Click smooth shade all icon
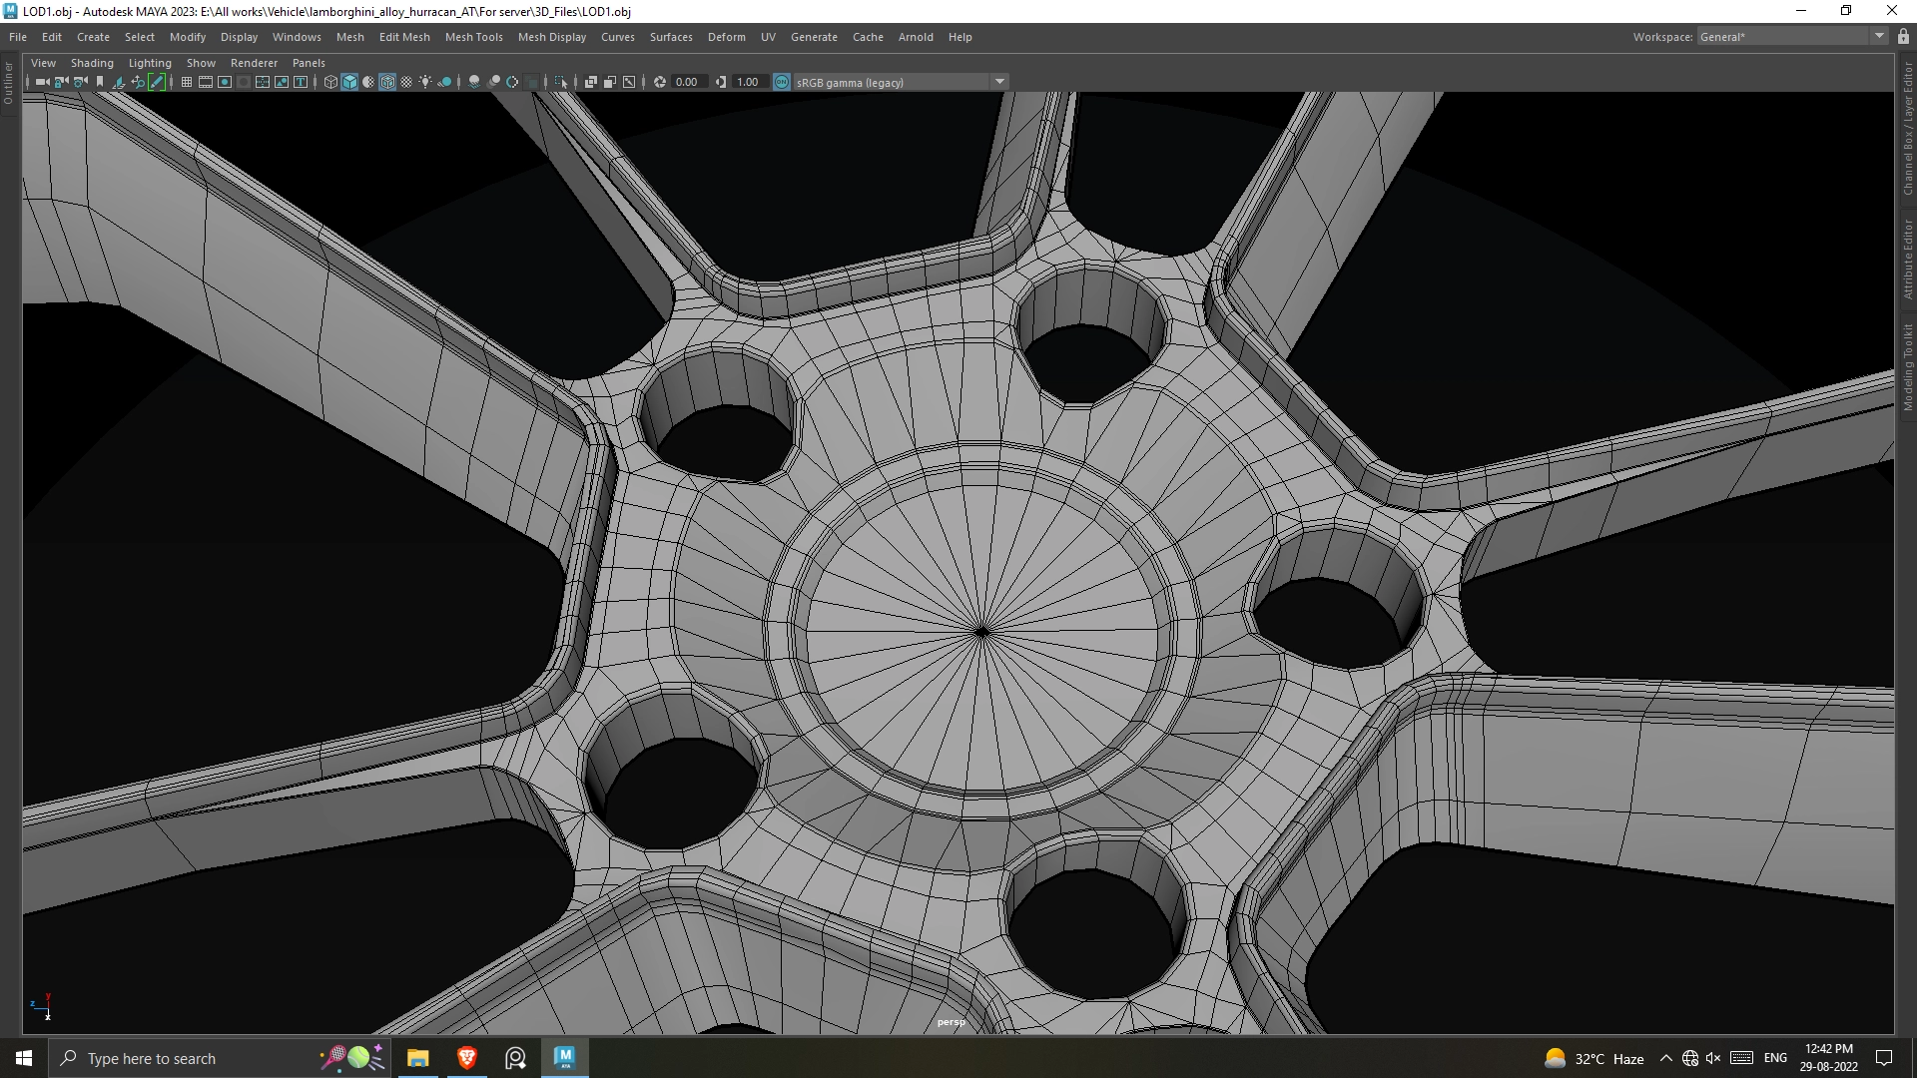Viewport: 1917px width, 1078px height. coord(349,82)
